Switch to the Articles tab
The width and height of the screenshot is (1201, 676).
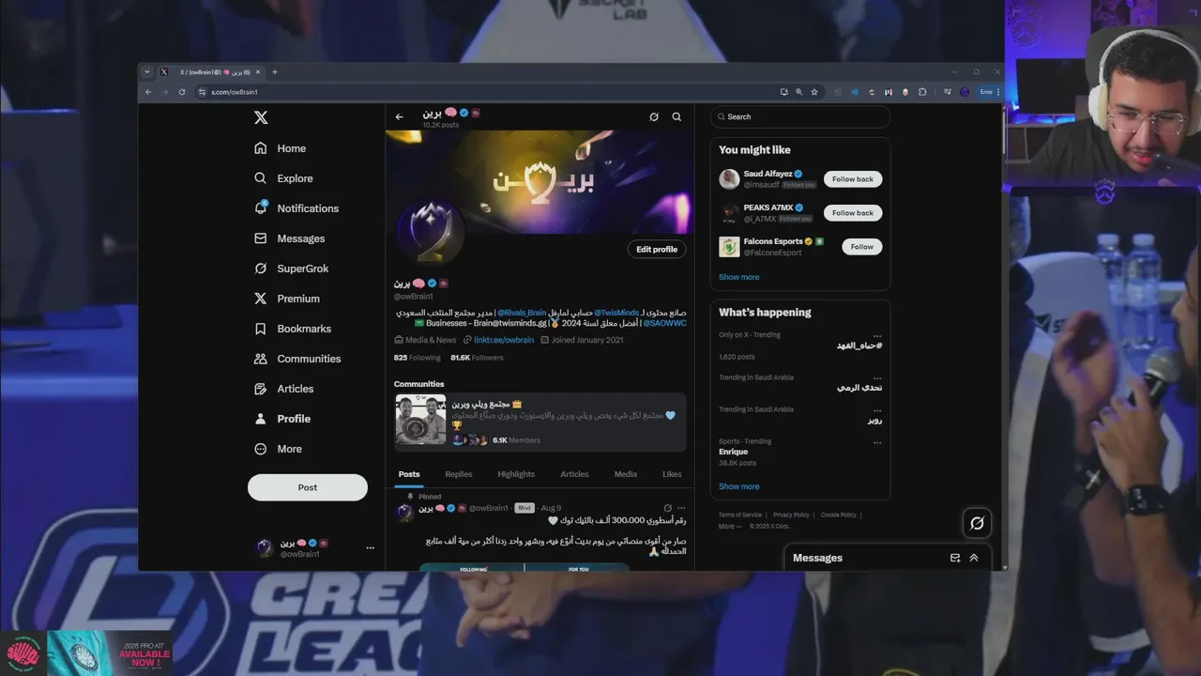pos(574,474)
